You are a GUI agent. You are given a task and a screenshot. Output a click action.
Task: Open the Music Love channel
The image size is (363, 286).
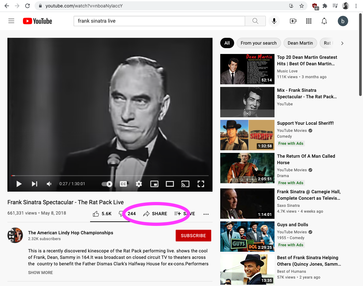[287, 71]
